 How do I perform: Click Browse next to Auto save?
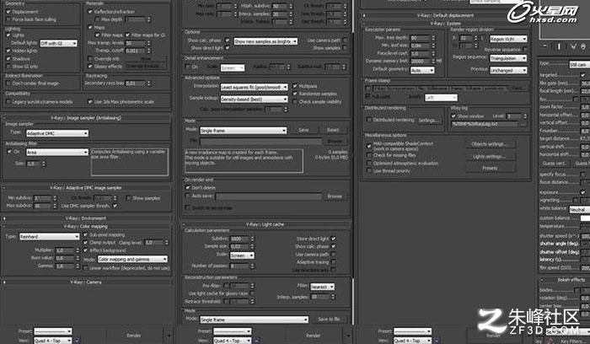335,196
